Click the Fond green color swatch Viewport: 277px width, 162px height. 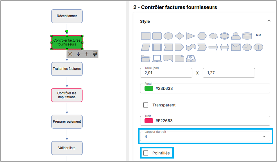point(149,89)
